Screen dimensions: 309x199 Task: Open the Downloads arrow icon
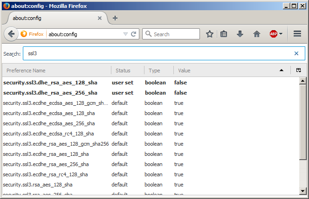[240, 34]
